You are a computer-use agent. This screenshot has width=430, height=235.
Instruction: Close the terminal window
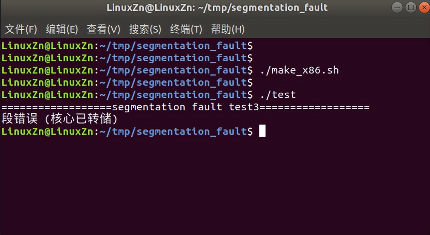click(424, 7)
